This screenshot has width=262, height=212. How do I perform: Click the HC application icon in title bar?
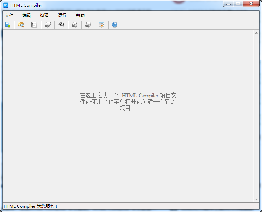point(6,5)
